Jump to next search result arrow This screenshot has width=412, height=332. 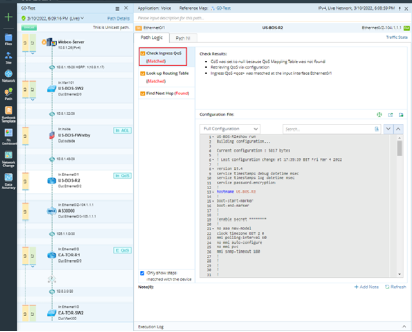pyautogui.click(x=389, y=129)
